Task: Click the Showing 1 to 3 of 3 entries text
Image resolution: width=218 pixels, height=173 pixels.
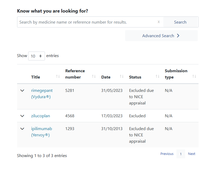Action: [42, 156]
